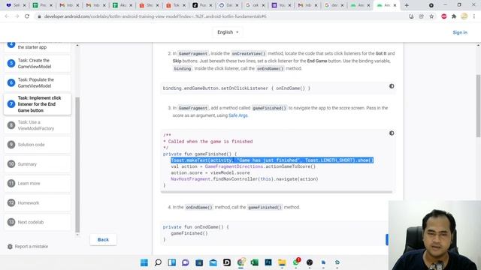
Task: Open the browser Extensions puzzle icon
Action: 454,16
